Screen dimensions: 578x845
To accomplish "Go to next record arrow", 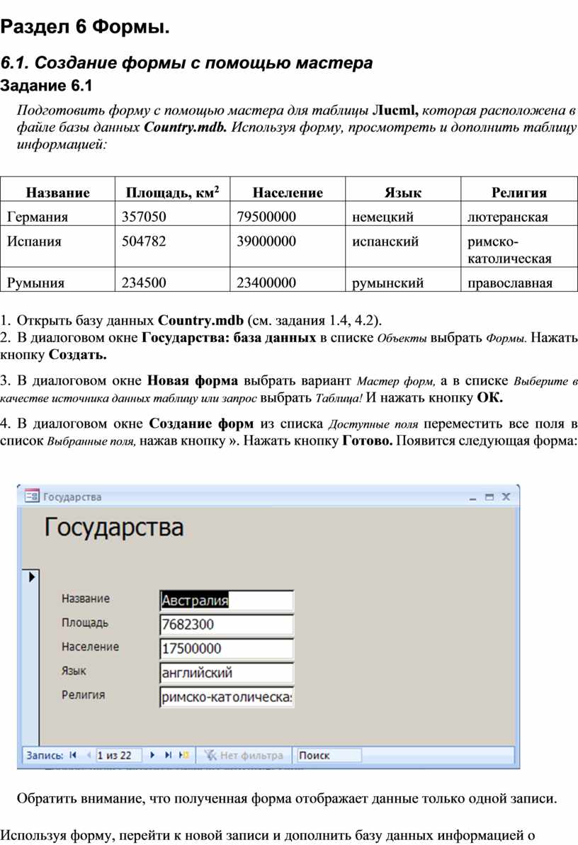I will point(152,755).
